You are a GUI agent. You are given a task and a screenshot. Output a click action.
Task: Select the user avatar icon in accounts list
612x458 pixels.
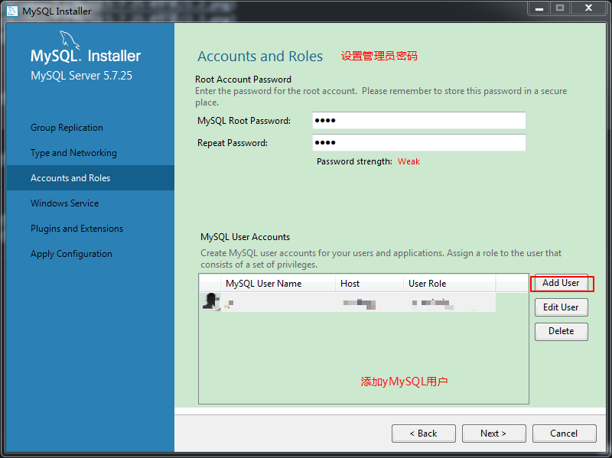pyautogui.click(x=210, y=302)
